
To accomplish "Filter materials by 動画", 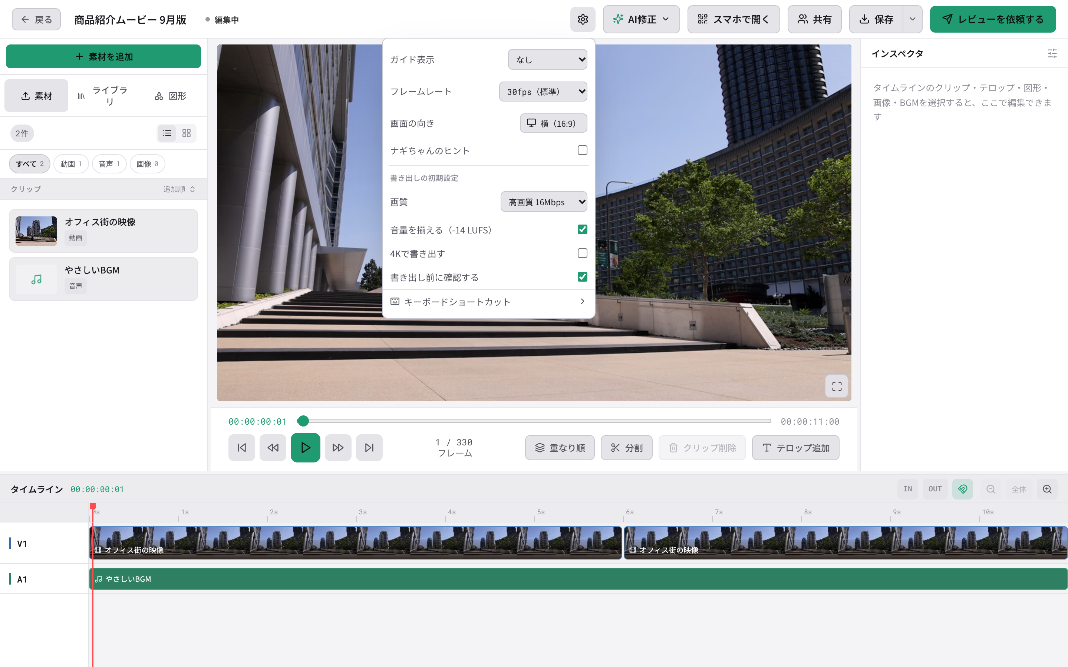I will coord(71,164).
